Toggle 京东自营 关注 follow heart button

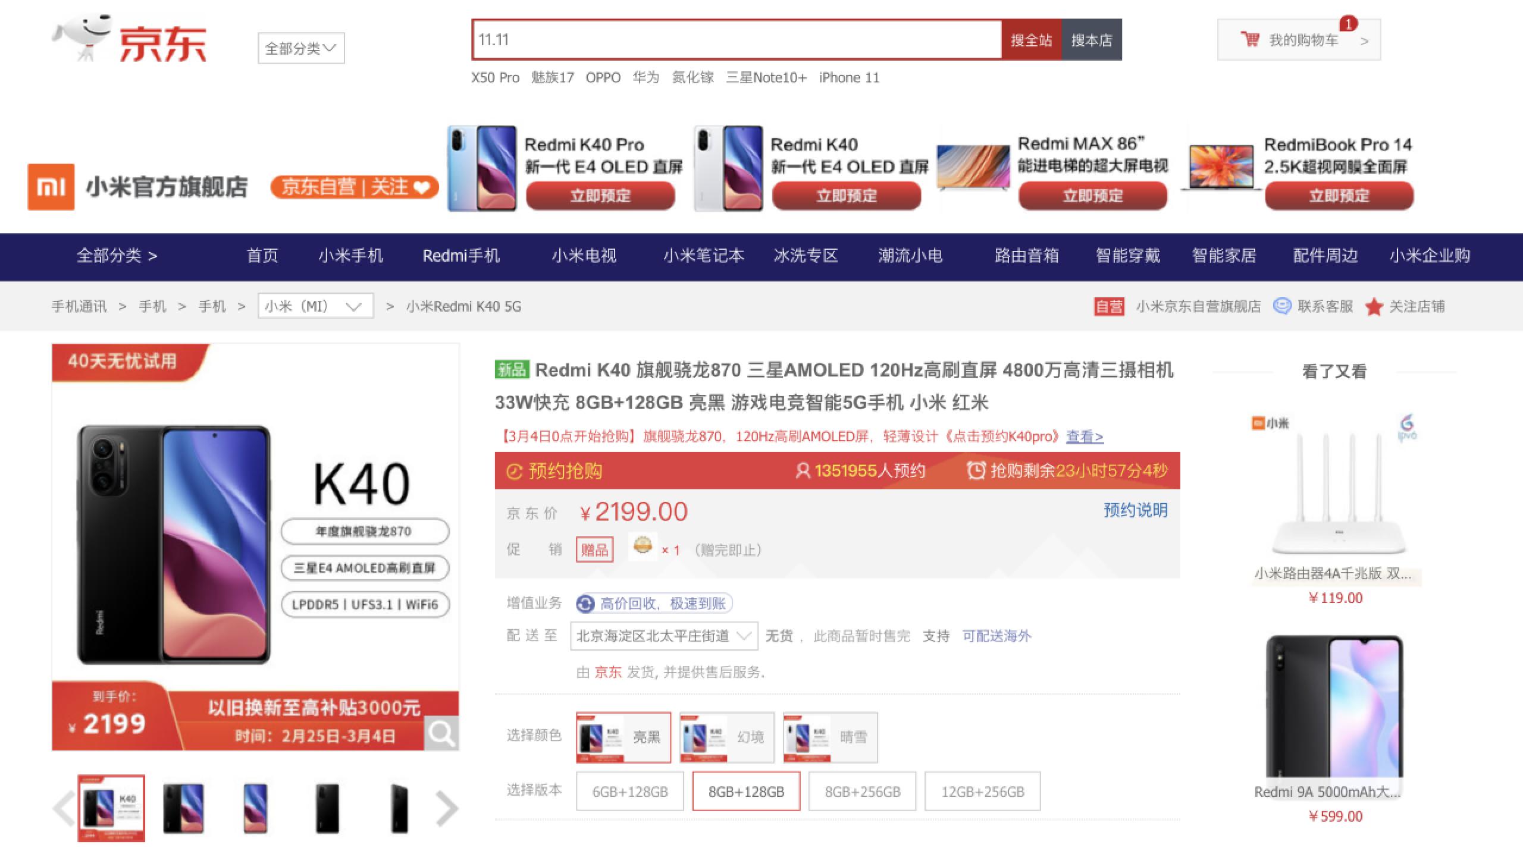point(355,187)
